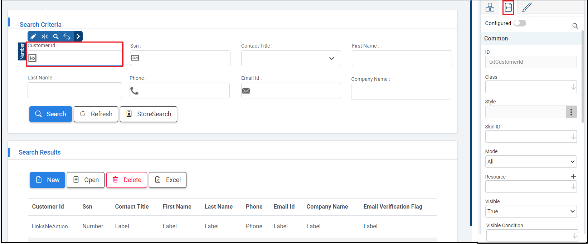Open the Mode dropdown set to All
The image size is (588, 244).
[531, 162]
